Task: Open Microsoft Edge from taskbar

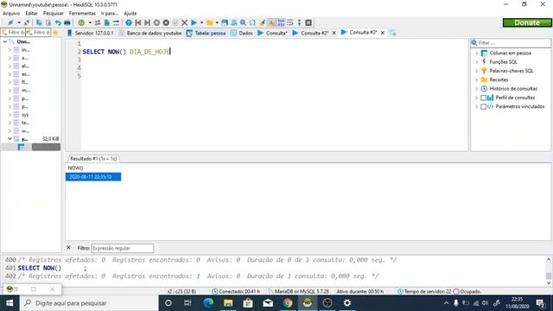Action: pyautogui.click(x=208, y=303)
